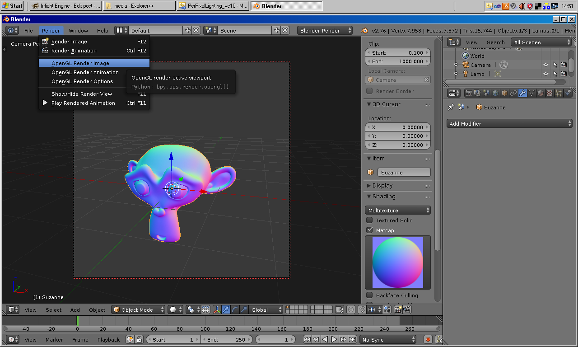Click the OpenGL render active viewport camera icon
This screenshot has width=578, height=347.
tap(398, 310)
